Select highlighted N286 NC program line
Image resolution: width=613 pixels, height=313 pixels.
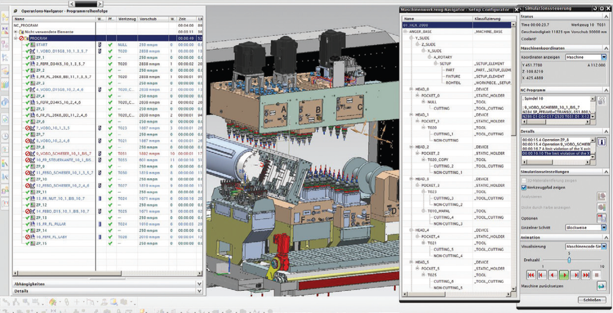click(x=556, y=116)
